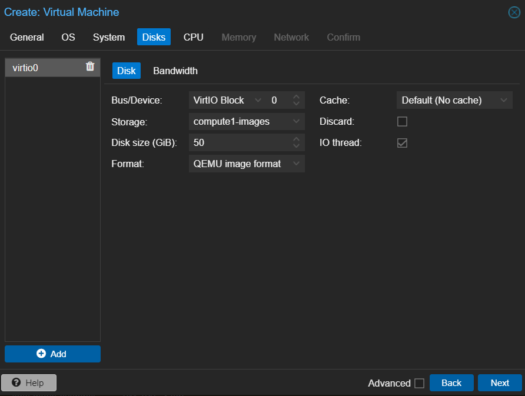This screenshot has height=396, width=525.
Task: Decrease the disk size with down arrow
Action: tap(296, 145)
